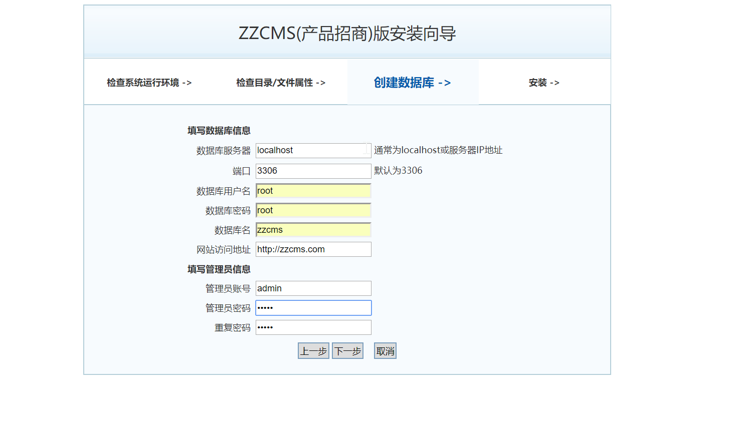The width and height of the screenshot is (740, 422).
Task: Go back with the 上一步 button
Action: (x=313, y=351)
